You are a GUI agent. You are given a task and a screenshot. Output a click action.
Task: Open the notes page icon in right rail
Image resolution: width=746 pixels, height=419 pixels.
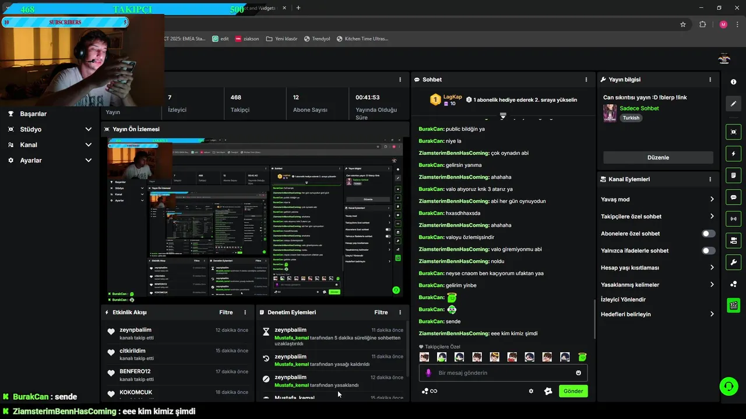[733, 176]
